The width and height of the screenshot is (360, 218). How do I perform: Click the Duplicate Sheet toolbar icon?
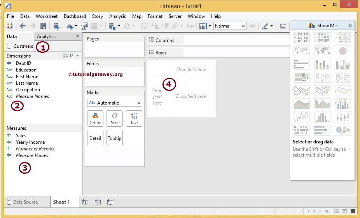[x=84, y=26]
